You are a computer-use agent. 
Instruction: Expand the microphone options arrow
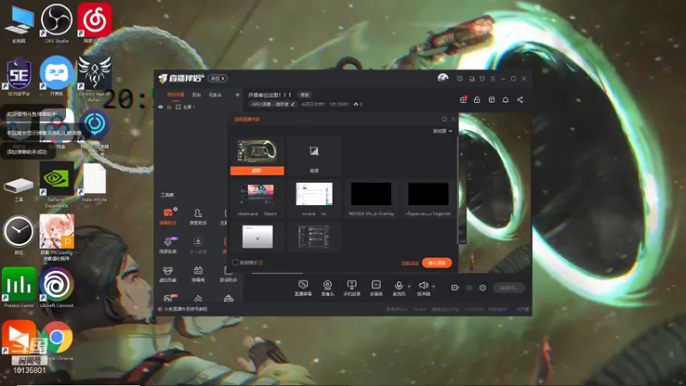(409, 286)
